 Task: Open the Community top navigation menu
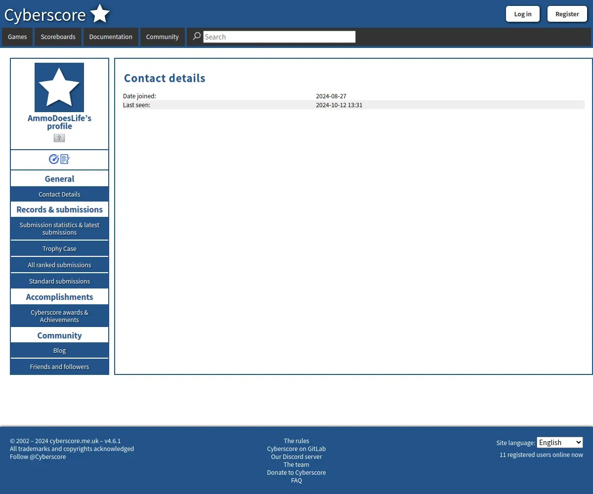[x=162, y=37]
